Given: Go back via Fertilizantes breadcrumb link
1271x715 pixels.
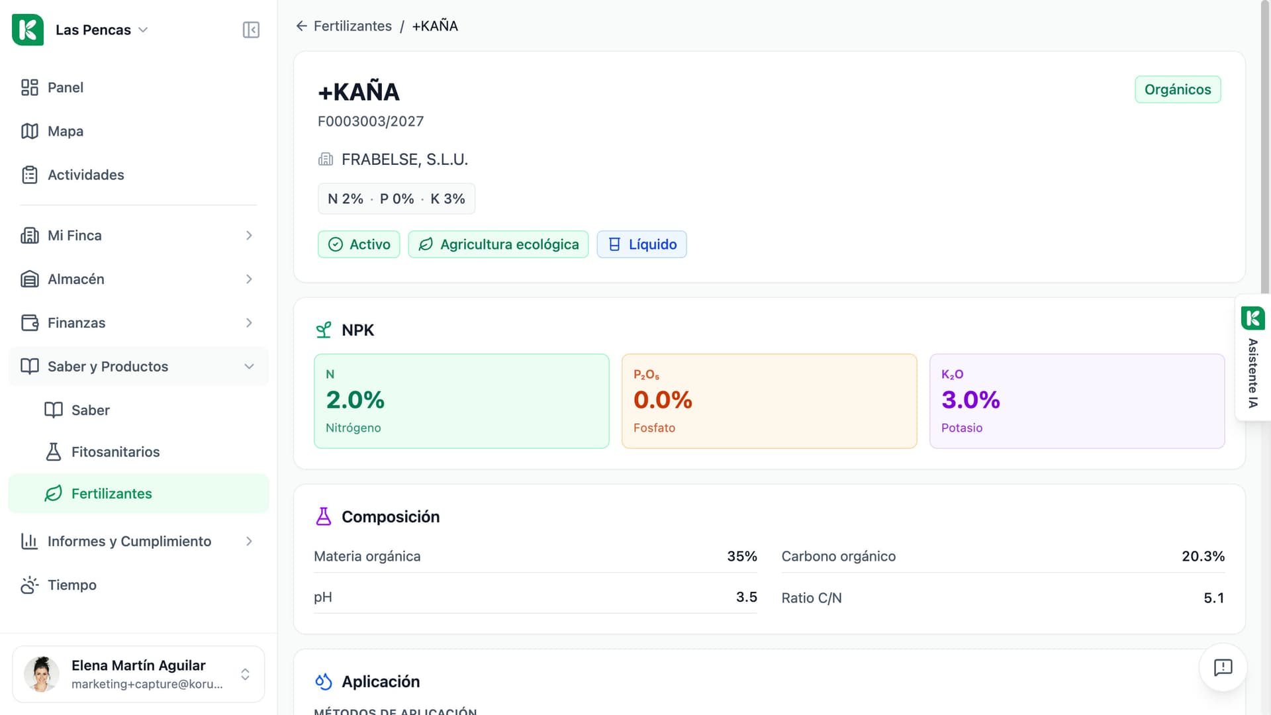Looking at the screenshot, I should coord(352,26).
